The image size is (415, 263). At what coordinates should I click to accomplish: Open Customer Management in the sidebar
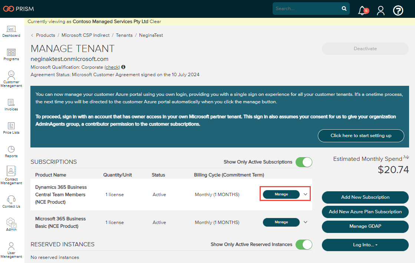tap(11, 79)
